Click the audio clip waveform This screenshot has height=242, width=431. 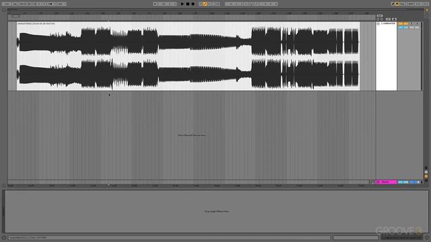(x=189, y=58)
